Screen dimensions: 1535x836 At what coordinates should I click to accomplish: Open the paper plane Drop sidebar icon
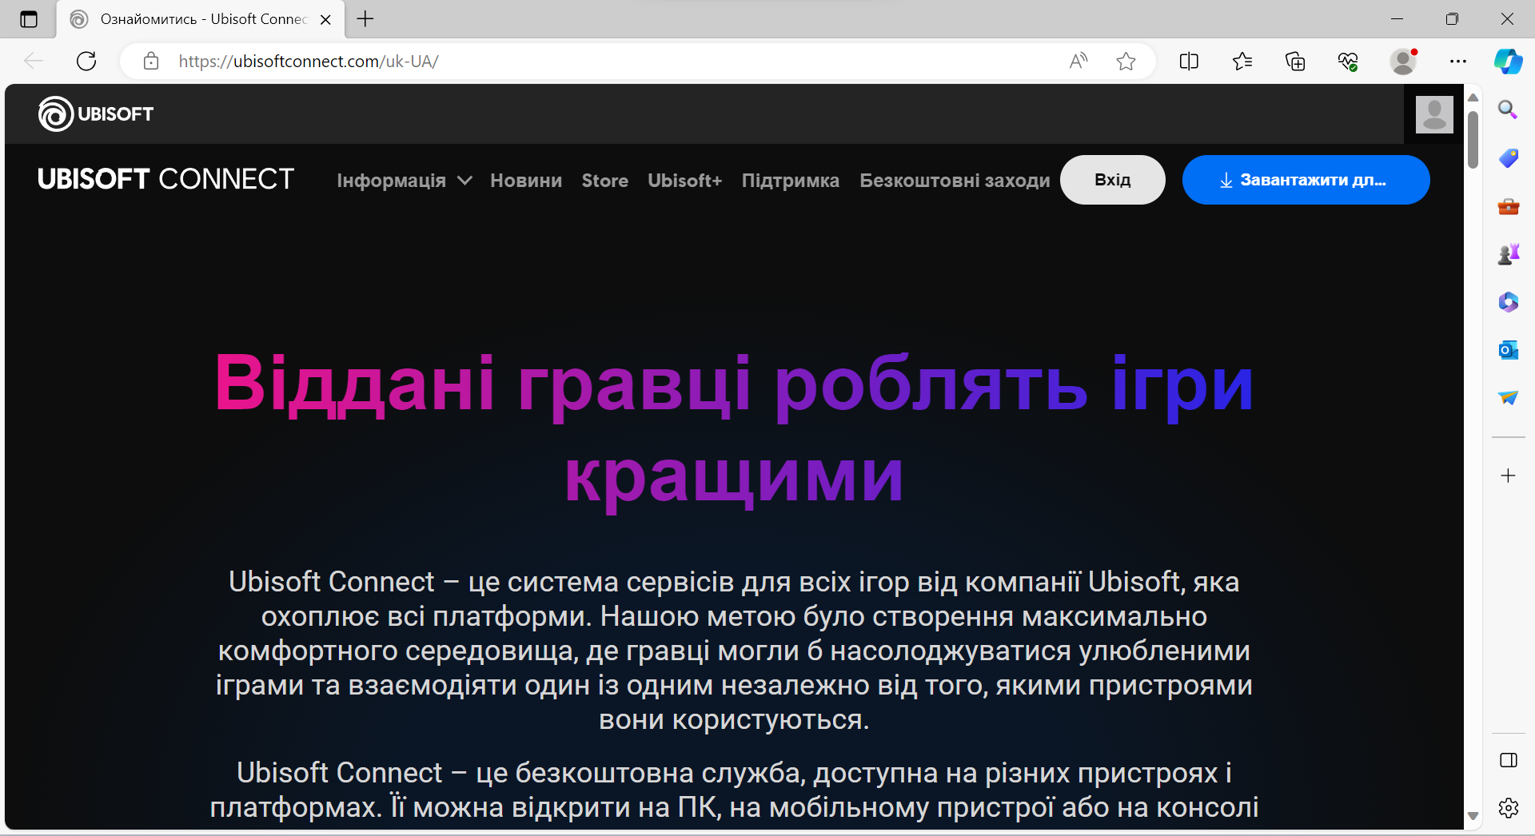pyautogui.click(x=1508, y=397)
